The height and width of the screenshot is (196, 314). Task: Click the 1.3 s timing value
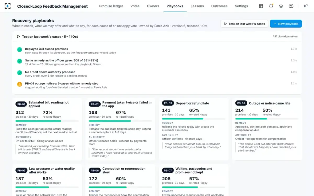coord(294,60)
